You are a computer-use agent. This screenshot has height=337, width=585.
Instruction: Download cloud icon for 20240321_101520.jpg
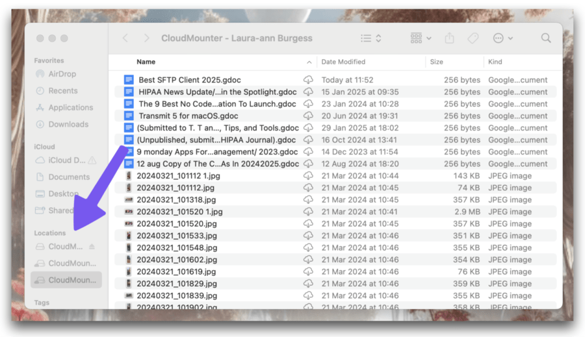coord(308,223)
